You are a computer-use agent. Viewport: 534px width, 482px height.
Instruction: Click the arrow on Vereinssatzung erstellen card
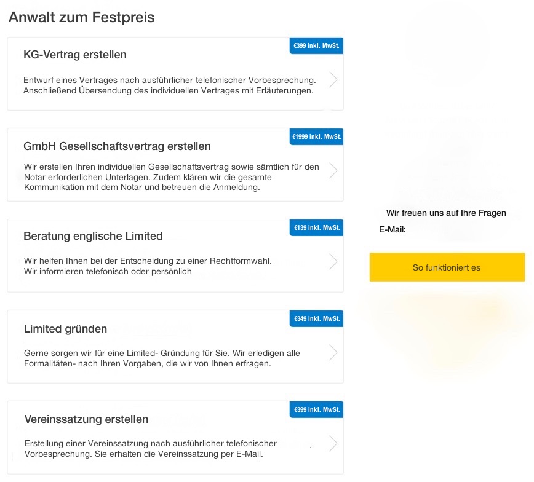333,443
